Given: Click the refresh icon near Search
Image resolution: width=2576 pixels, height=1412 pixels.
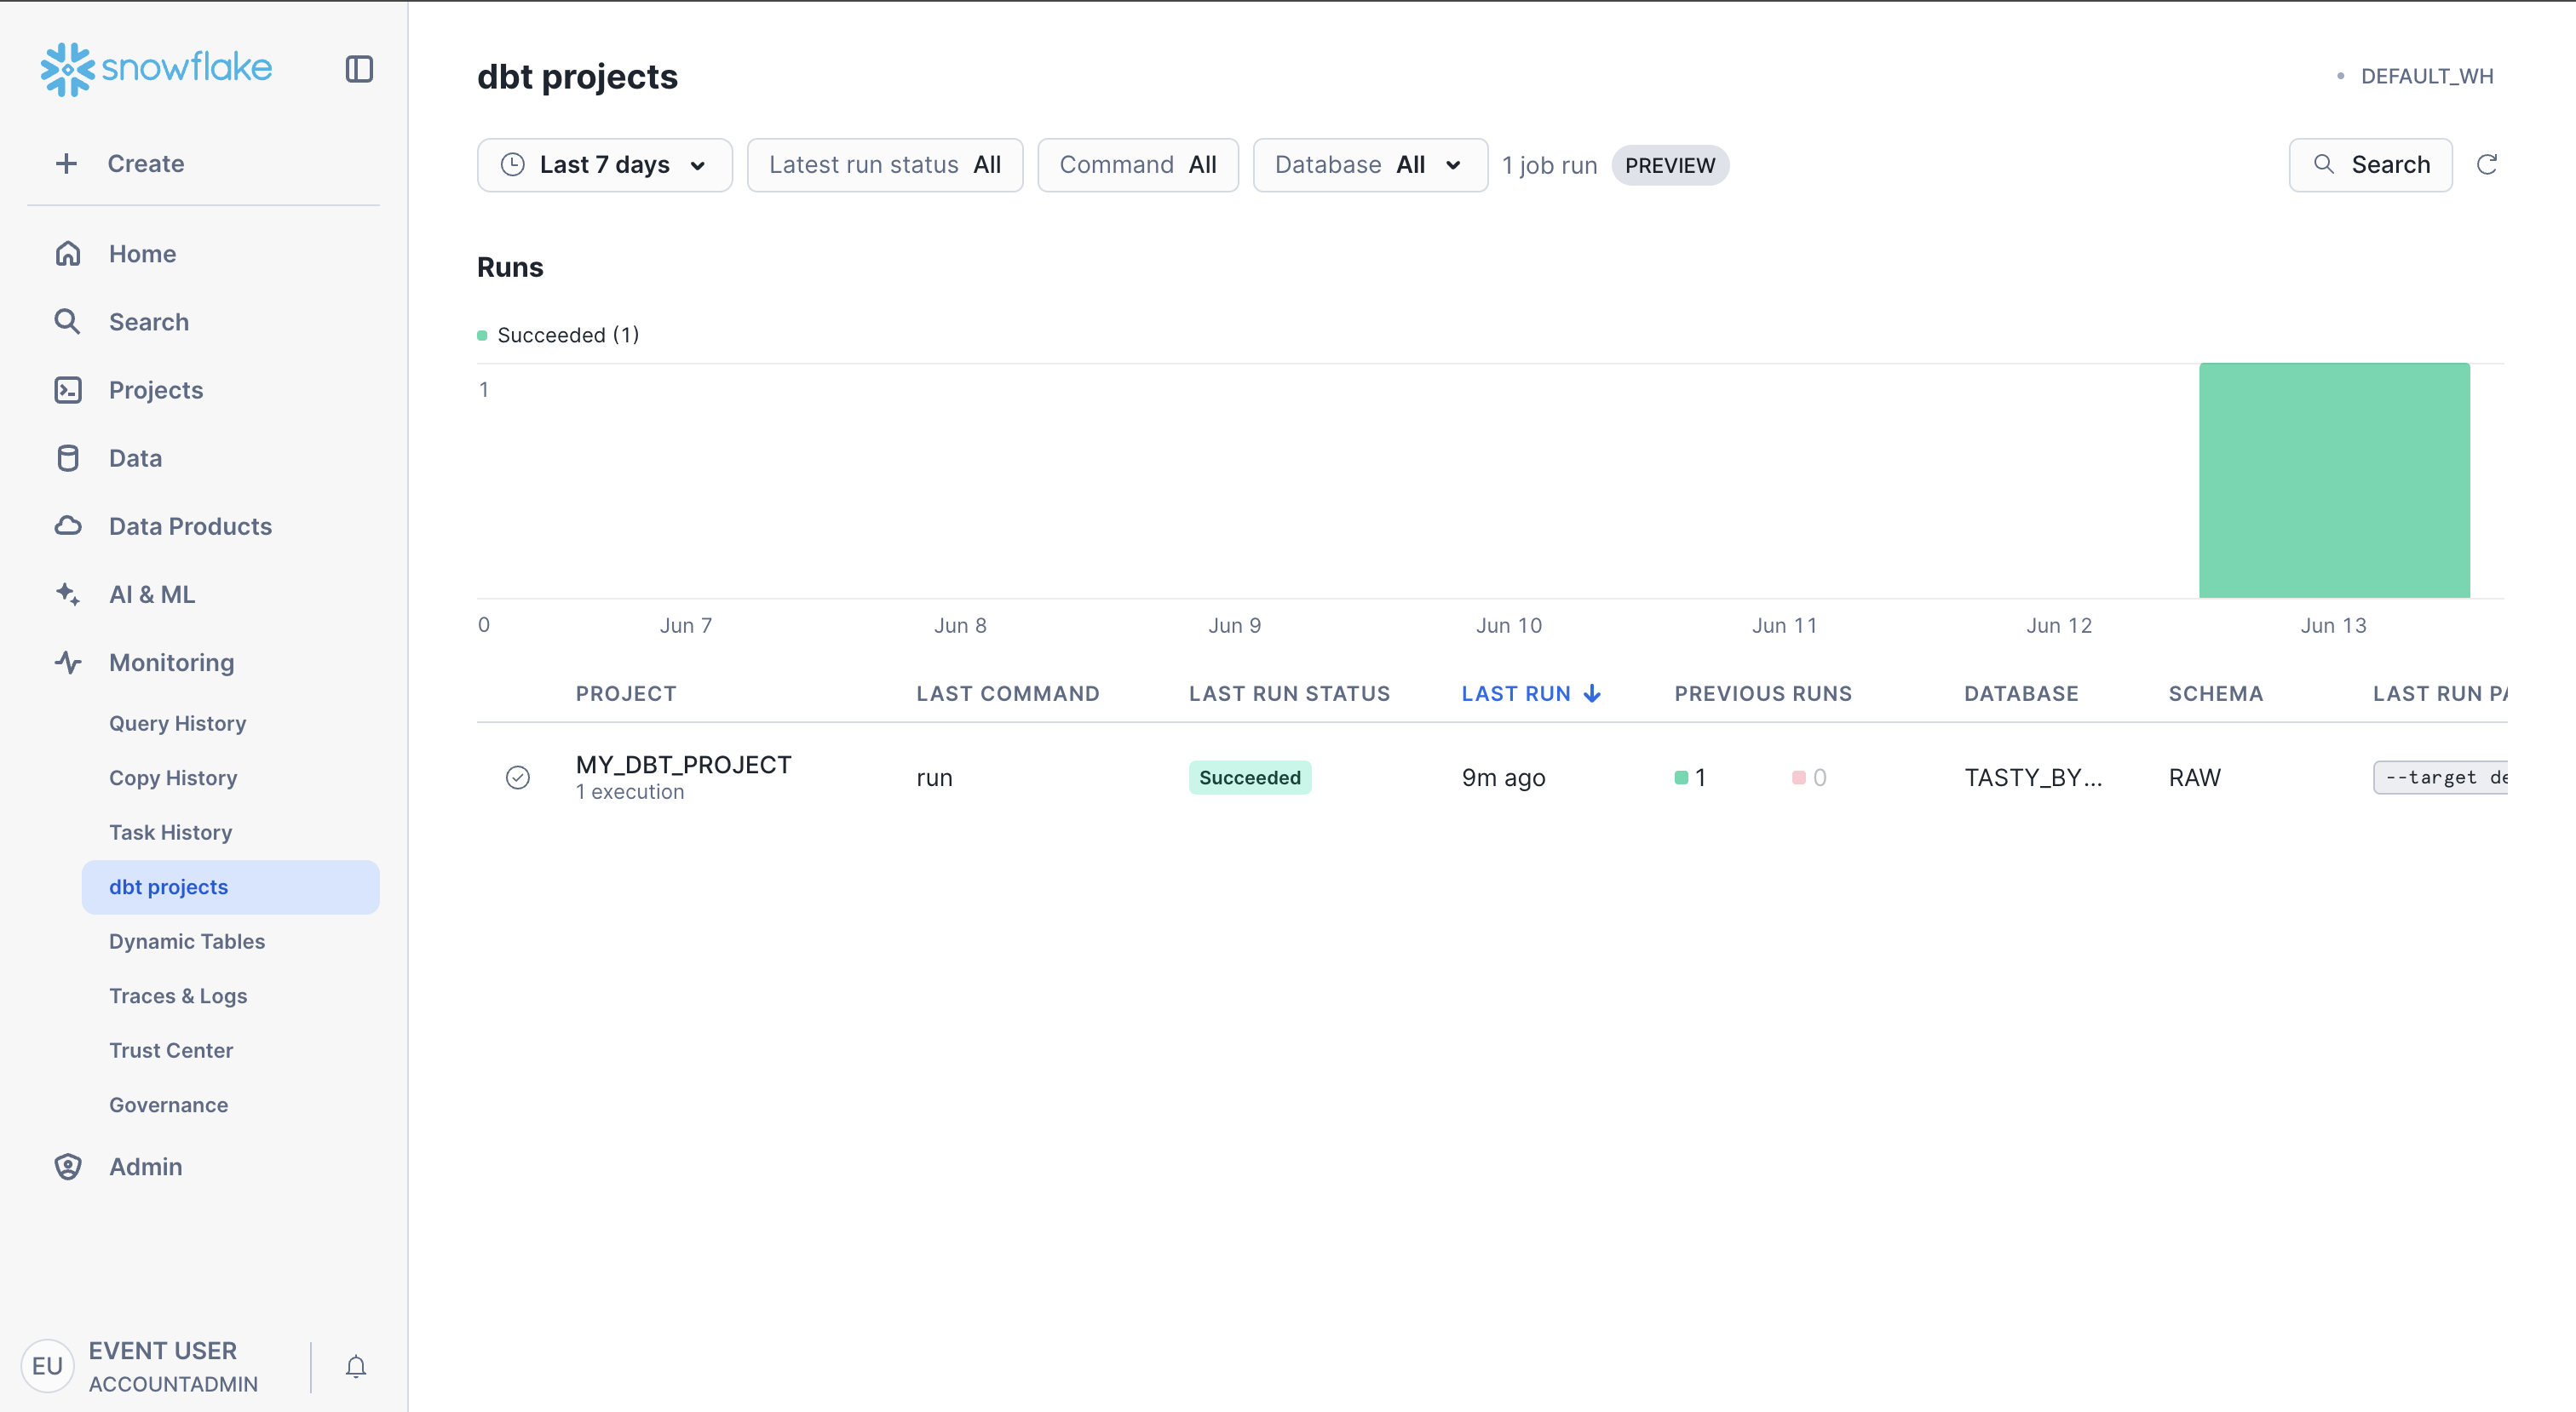Looking at the screenshot, I should coord(2487,165).
